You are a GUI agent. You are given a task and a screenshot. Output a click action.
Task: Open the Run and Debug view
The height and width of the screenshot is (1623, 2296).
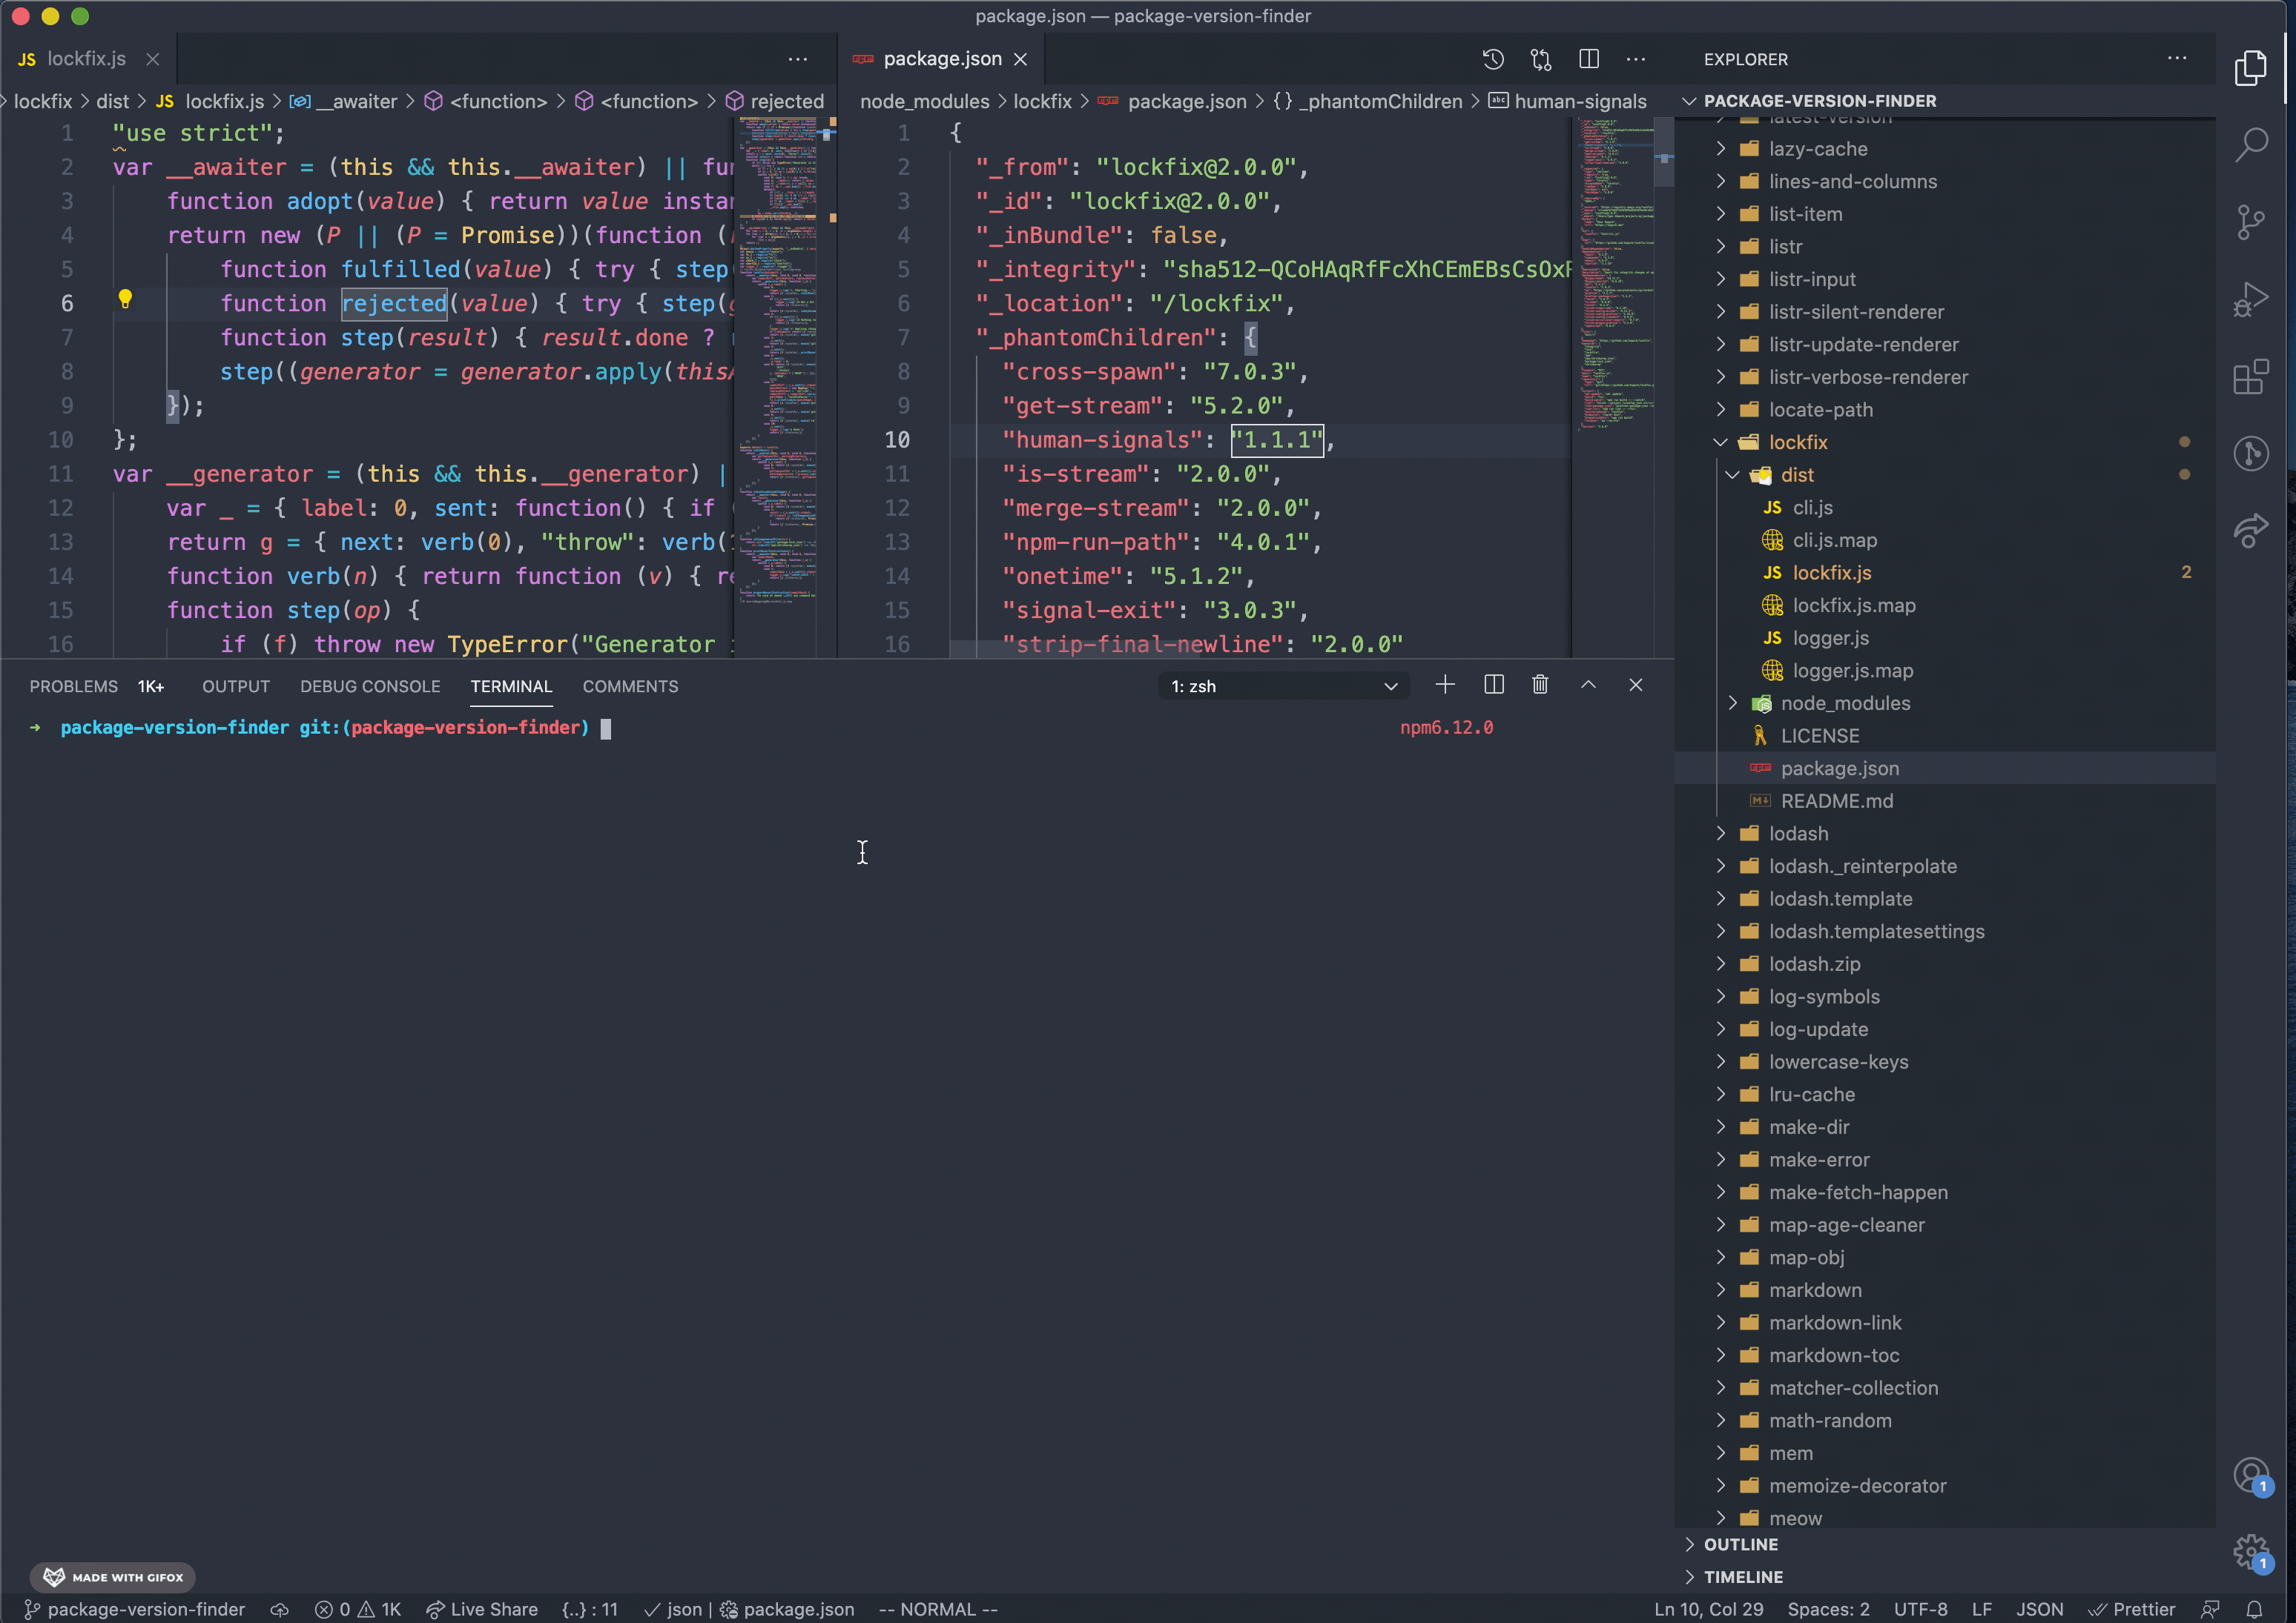coord(2250,300)
